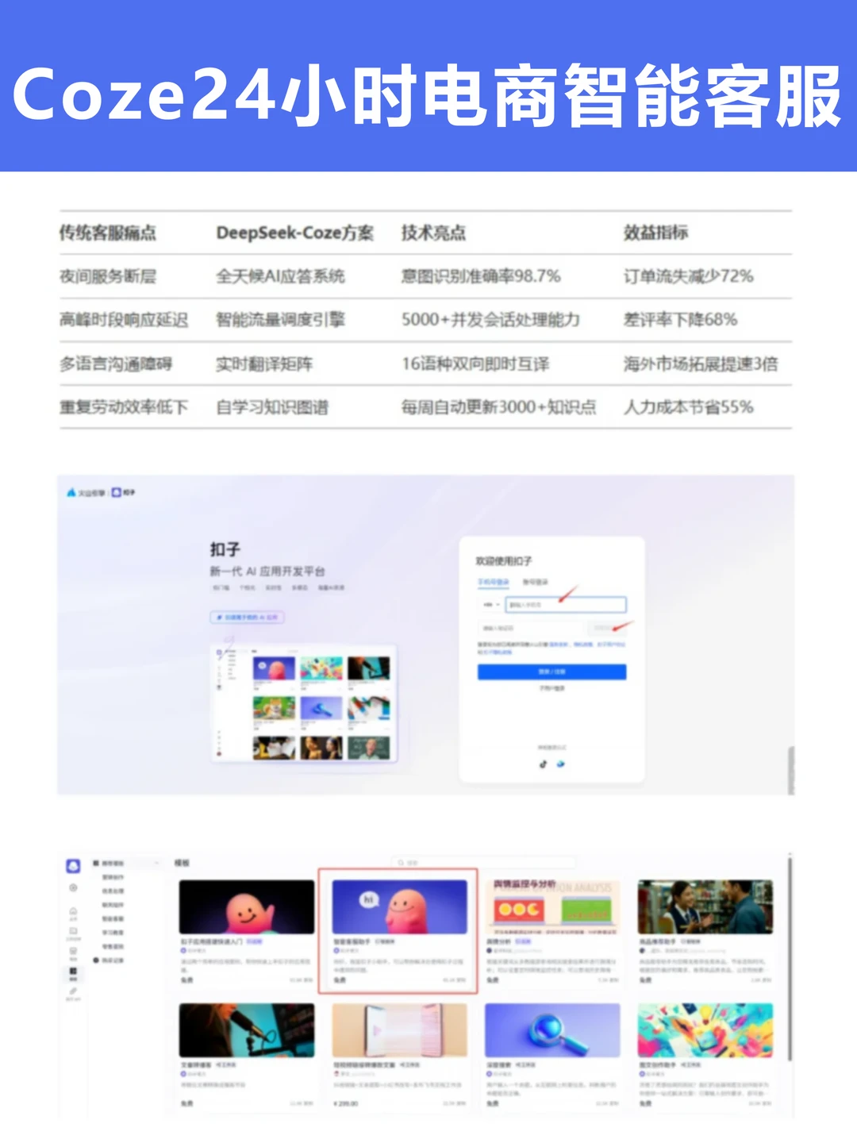Image resolution: width=857 pixels, height=1143 pixels.
Task: Click the login page vertical scrollbar
Action: point(790,769)
